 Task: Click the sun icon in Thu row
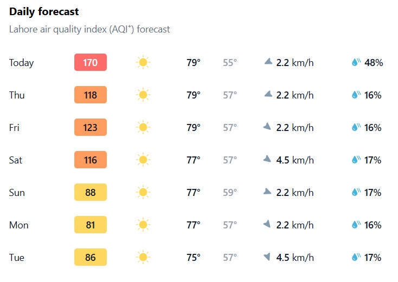point(143,95)
